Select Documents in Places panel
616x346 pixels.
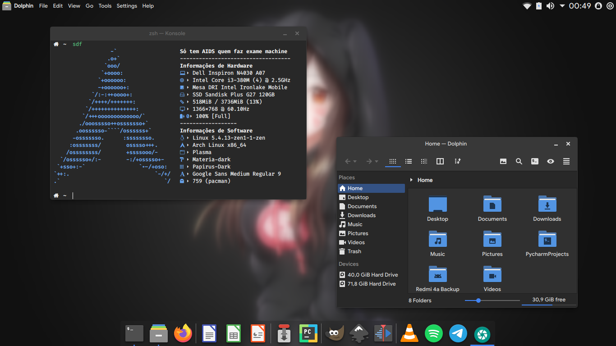click(371, 206)
